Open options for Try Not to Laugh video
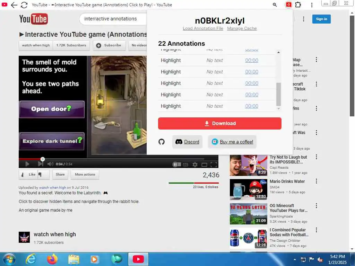Viewport: 355px width, 266px height. click(316, 157)
